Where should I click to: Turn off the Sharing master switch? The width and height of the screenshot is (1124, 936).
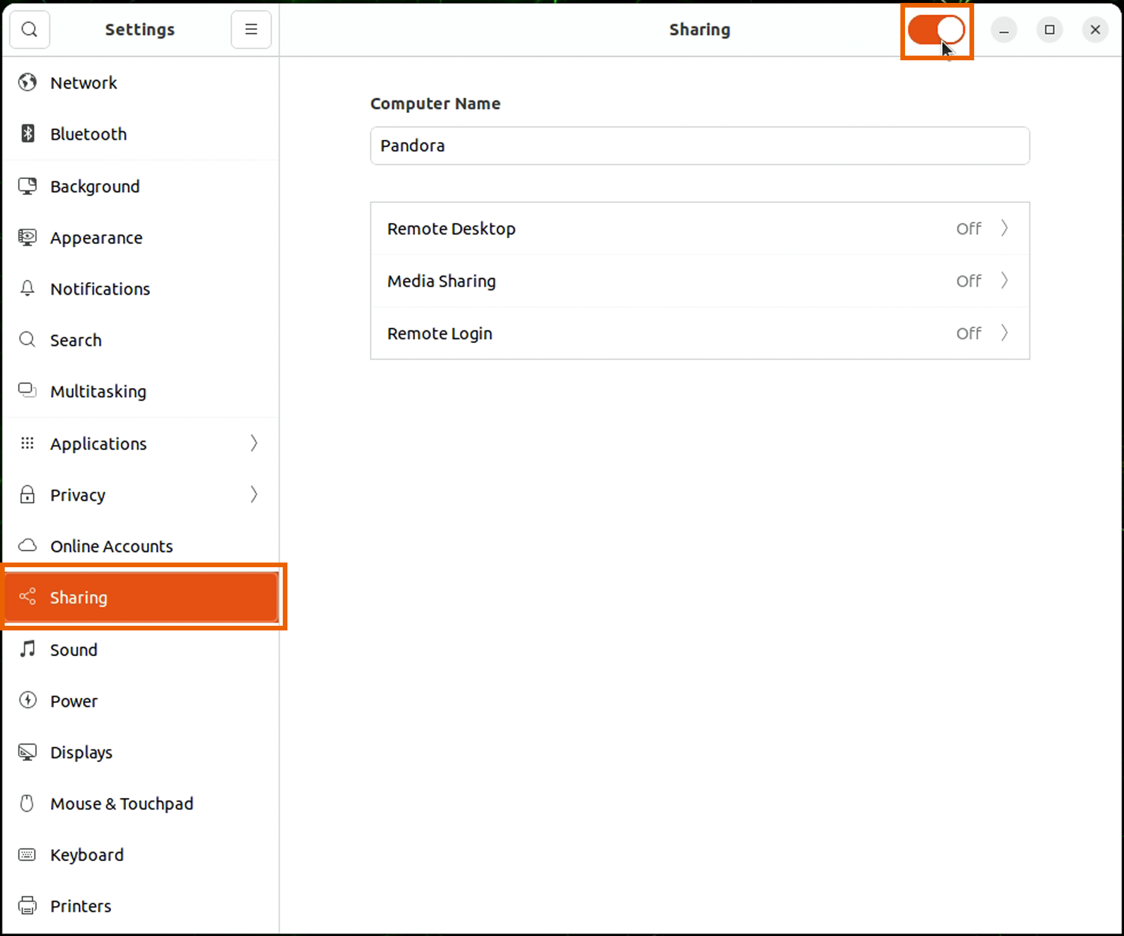(935, 30)
